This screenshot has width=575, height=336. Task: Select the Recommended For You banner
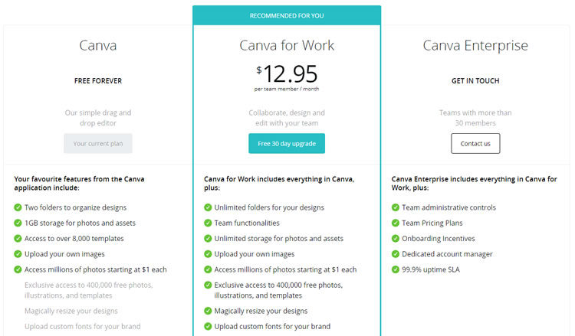[x=287, y=15]
